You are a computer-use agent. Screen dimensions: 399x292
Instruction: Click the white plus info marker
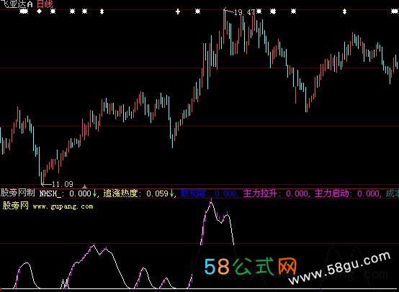click(x=178, y=12)
